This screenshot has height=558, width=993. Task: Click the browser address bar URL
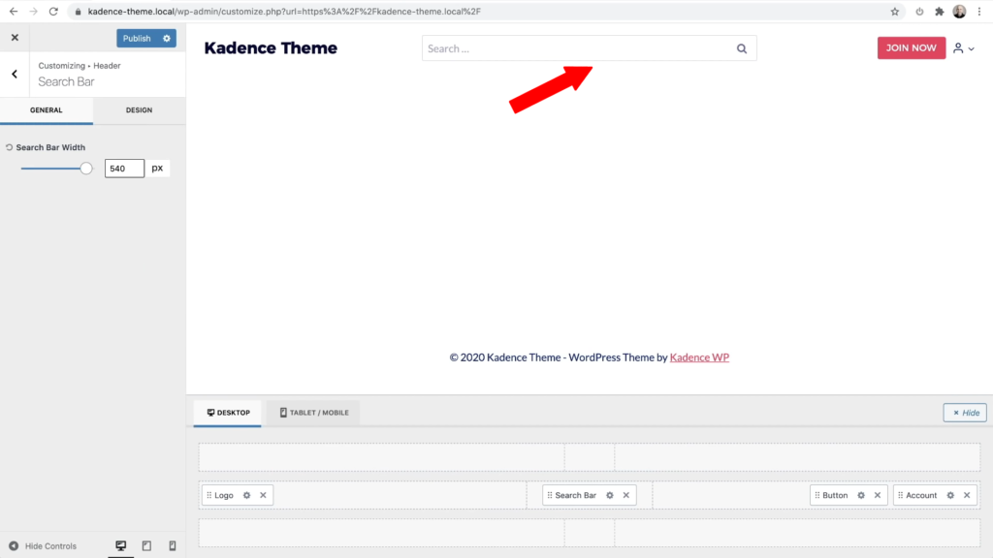[284, 12]
